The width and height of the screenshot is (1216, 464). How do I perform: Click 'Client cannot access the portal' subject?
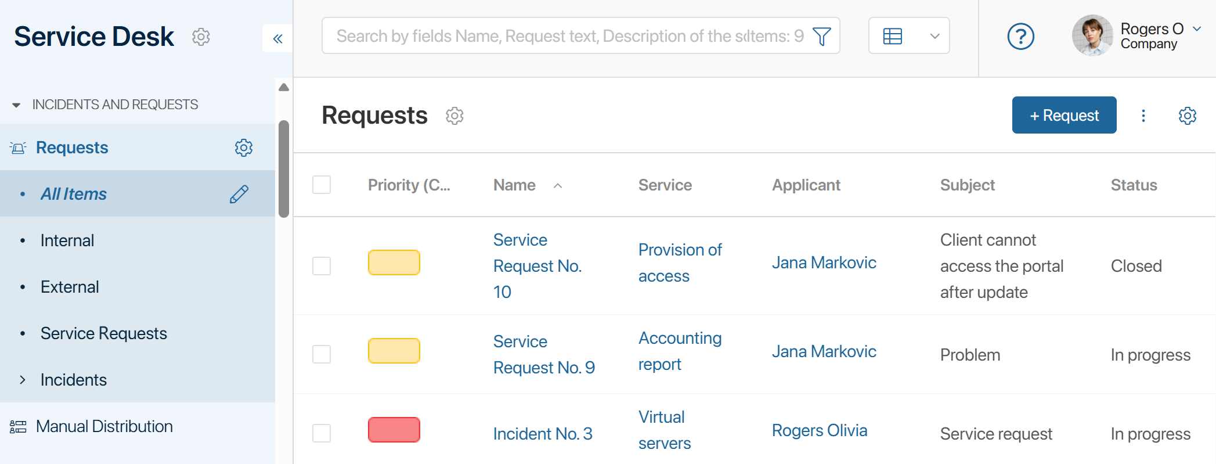pyautogui.click(x=1002, y=266)
